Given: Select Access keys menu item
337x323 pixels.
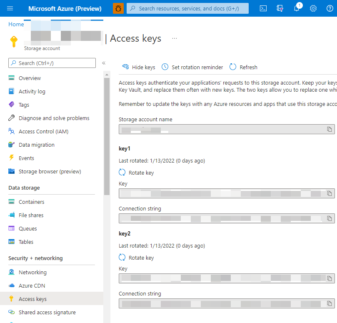Looking at the screenshot, I should pos(52,299).
